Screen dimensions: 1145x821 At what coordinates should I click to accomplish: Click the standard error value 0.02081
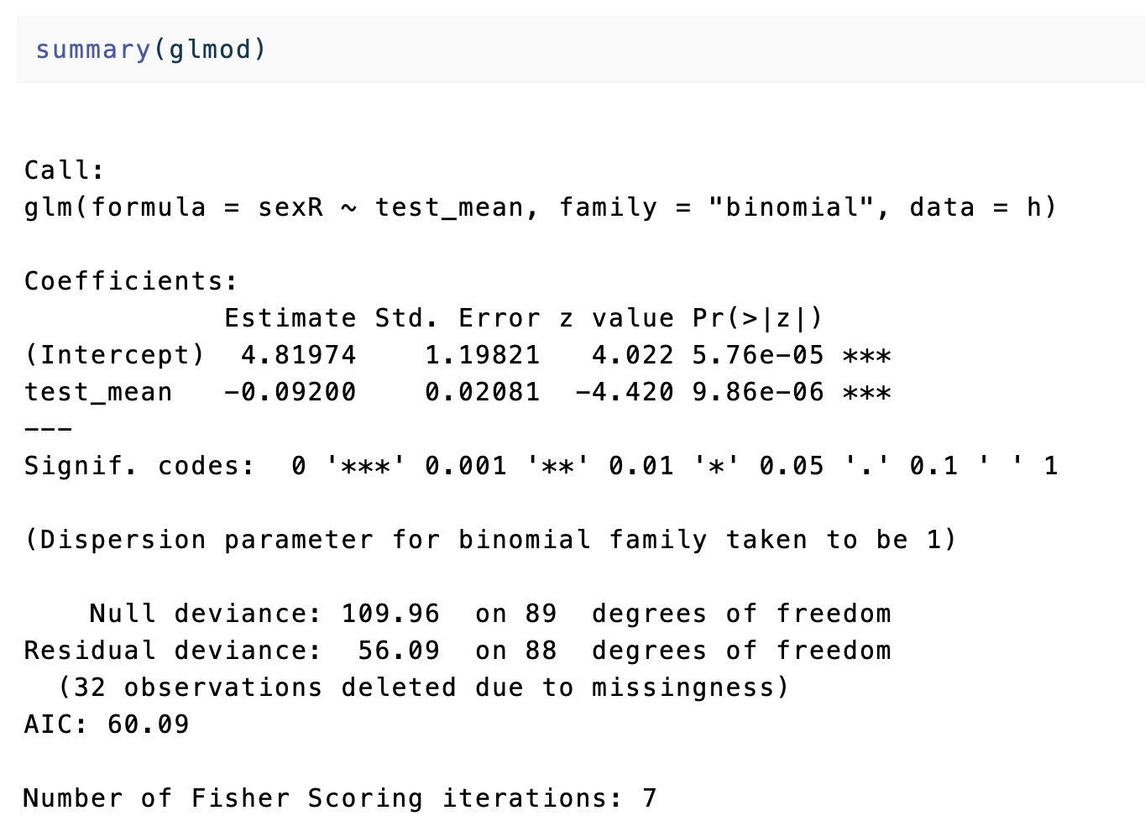click(482, 392)
